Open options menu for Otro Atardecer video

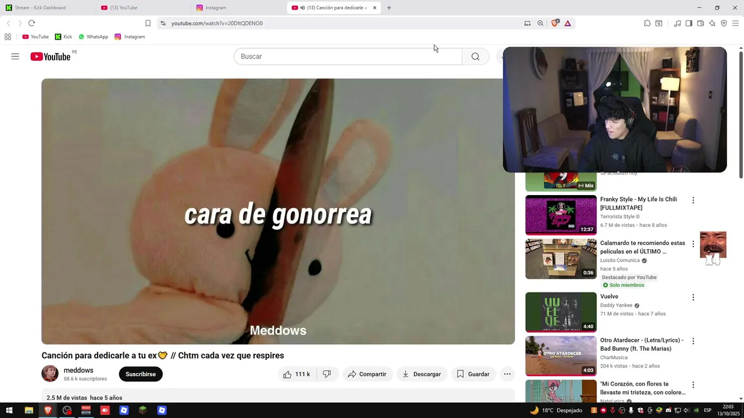[x=693, y=341]
